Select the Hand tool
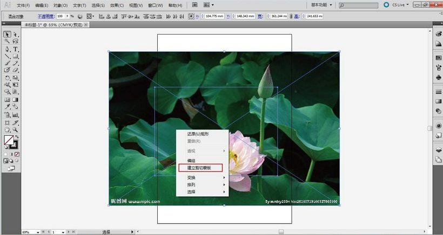The width and height of the screenshot is (443, 235). click(7, 130)
